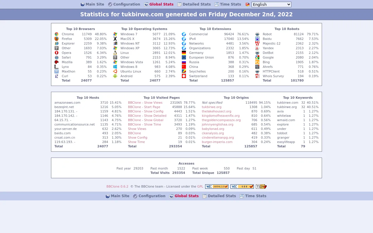Click the Android robot icon

coord(115,76)
